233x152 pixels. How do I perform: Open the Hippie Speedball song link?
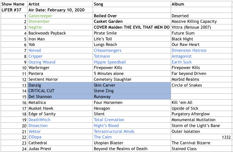pos(110,62)
